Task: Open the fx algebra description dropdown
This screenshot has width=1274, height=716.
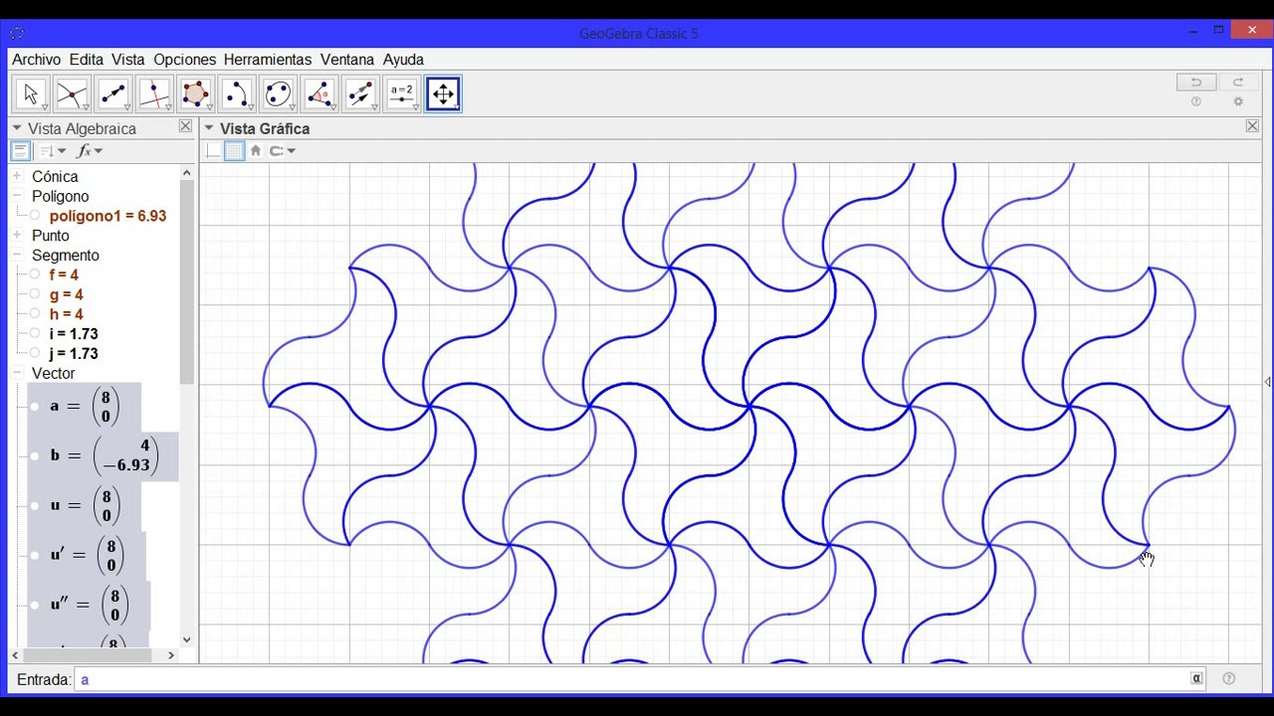Action: [x=90, y=151]
